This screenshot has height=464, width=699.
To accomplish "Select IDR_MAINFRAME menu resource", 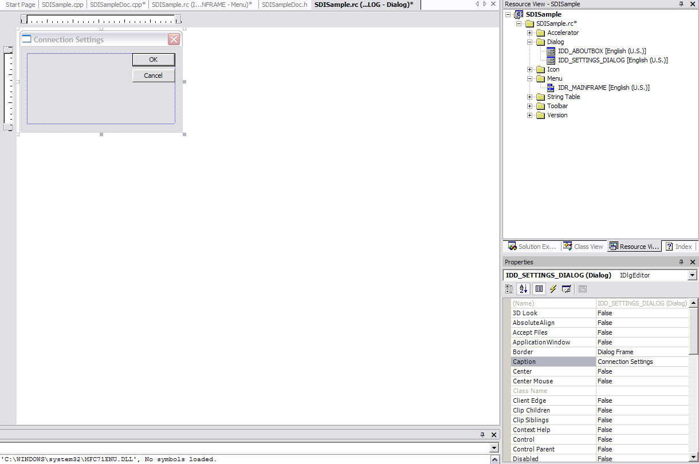I will tap(603, 88).
